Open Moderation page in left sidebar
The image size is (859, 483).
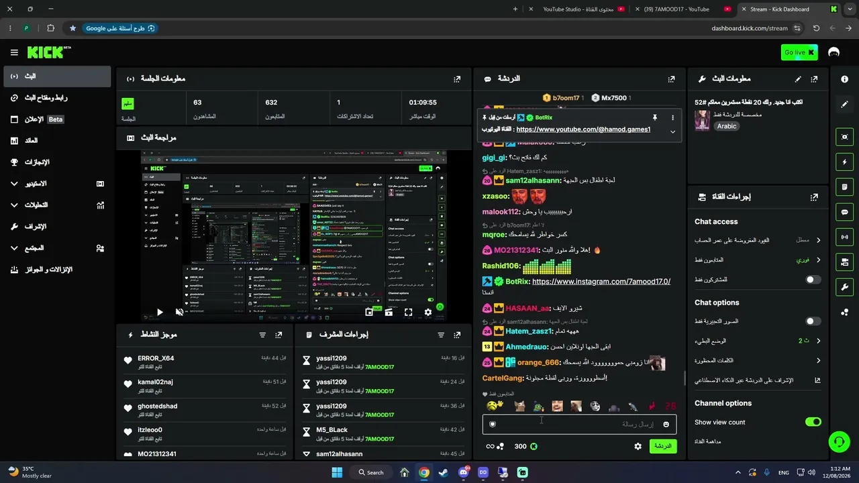click(x=57, y=227)
